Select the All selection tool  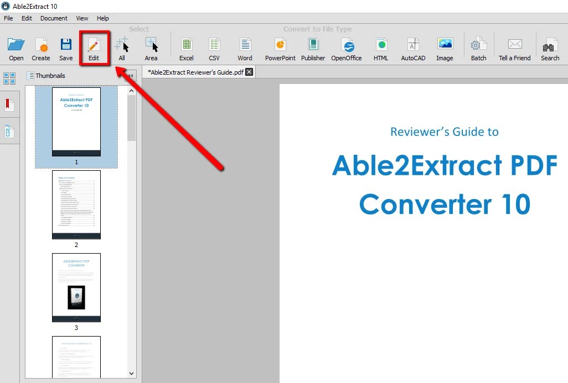(x=121, y=48)
